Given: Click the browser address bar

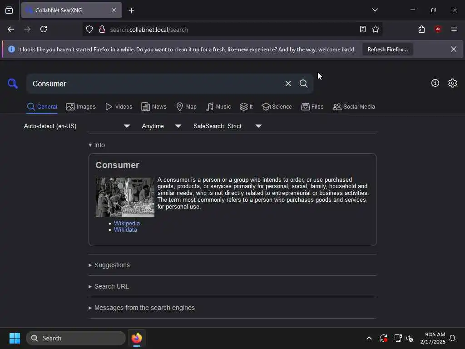Looking at the screenshot, I should pyautogui.click(x=233, y=30).
